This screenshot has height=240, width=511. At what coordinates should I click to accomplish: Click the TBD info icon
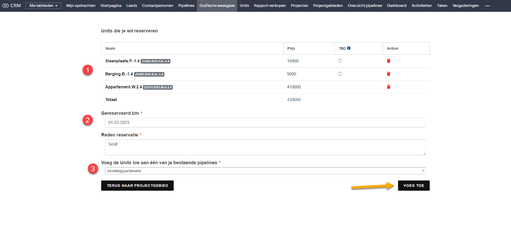pyautogui.click(x=349, y=48)
